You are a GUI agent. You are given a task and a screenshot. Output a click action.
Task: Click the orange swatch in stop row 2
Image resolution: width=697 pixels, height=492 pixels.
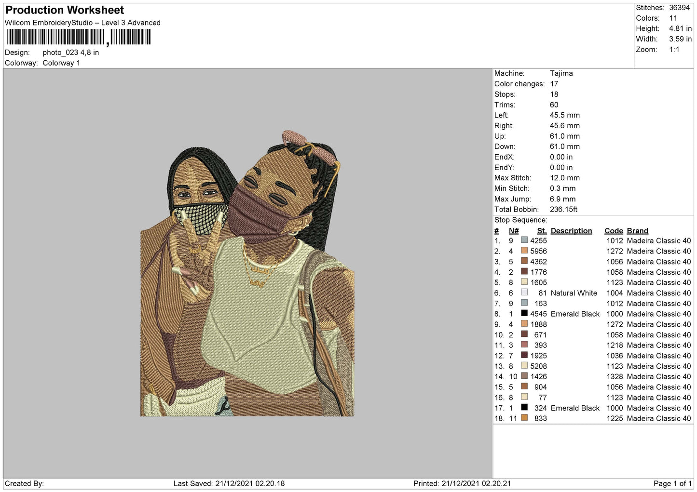coord(524,251)
